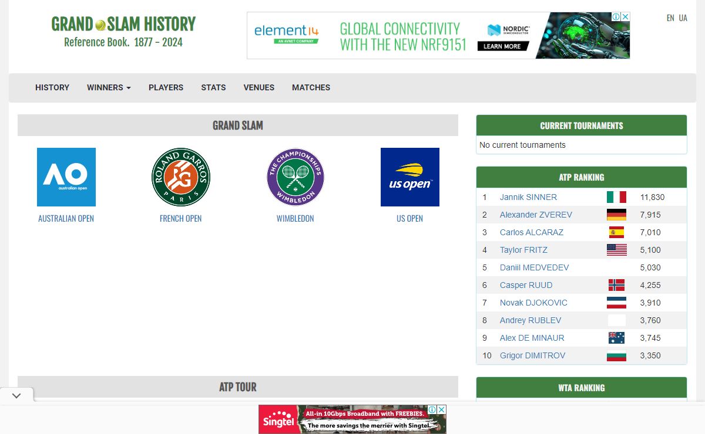
Task: Select Casper Ruud in ATP ranking
Action: [526, 285]
